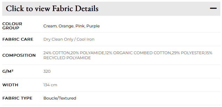Click 'ORGANIC COMBED COTTON' in composition
Screen dimensions: 222x107
(142, 53)
